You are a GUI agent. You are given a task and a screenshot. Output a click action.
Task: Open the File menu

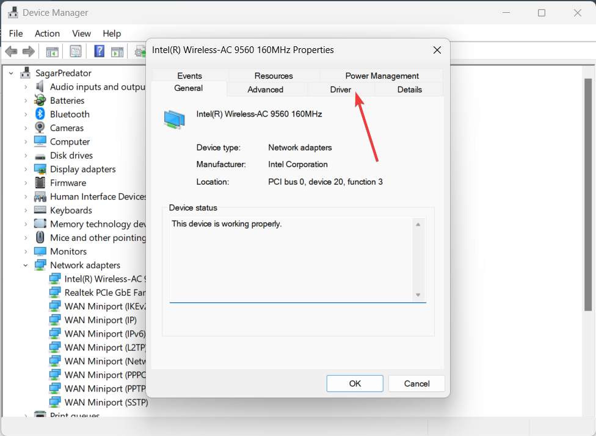(x=16, y=34)
